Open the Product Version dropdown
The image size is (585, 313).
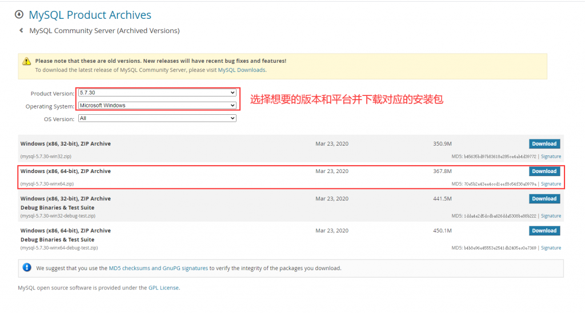[x=157, y=93]
